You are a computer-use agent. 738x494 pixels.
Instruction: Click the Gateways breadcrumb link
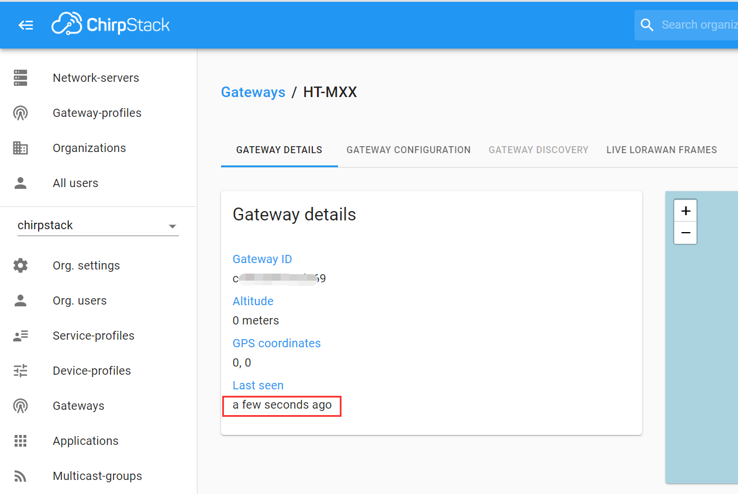(x=253, y=92)
